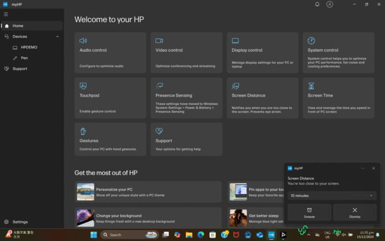
Task: Open the Display control card title
Action: 247,50
